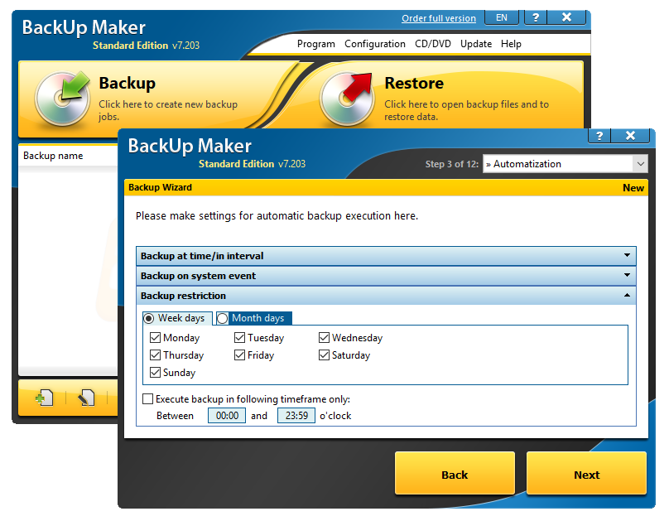Close the Backup Wizard dialog
Screen dimensions: 669x521
(x=631, y=137)
